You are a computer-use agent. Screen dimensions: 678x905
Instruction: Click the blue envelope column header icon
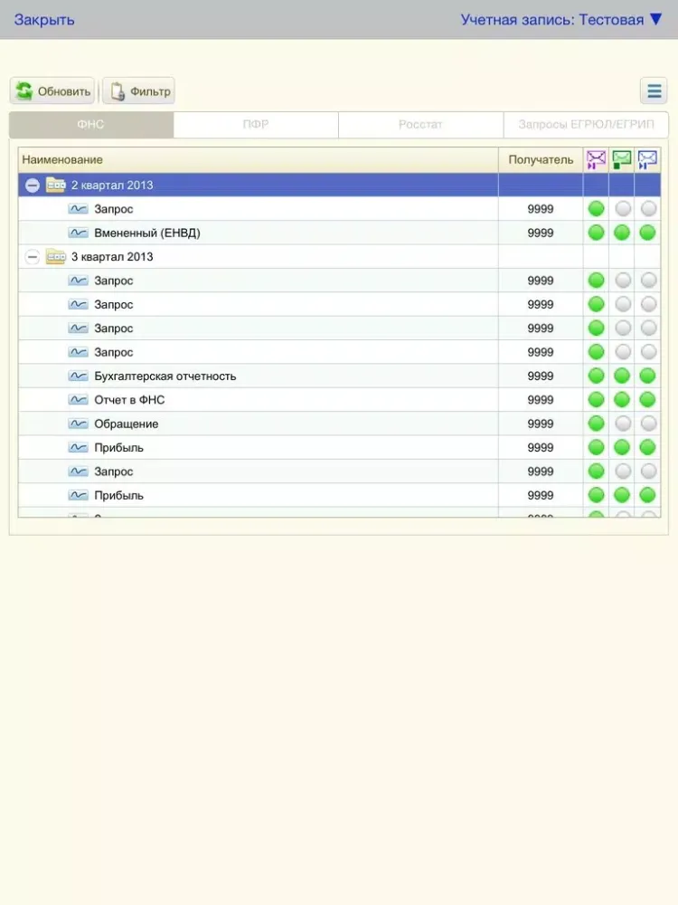pyautogui.click(x=647, y=160)
